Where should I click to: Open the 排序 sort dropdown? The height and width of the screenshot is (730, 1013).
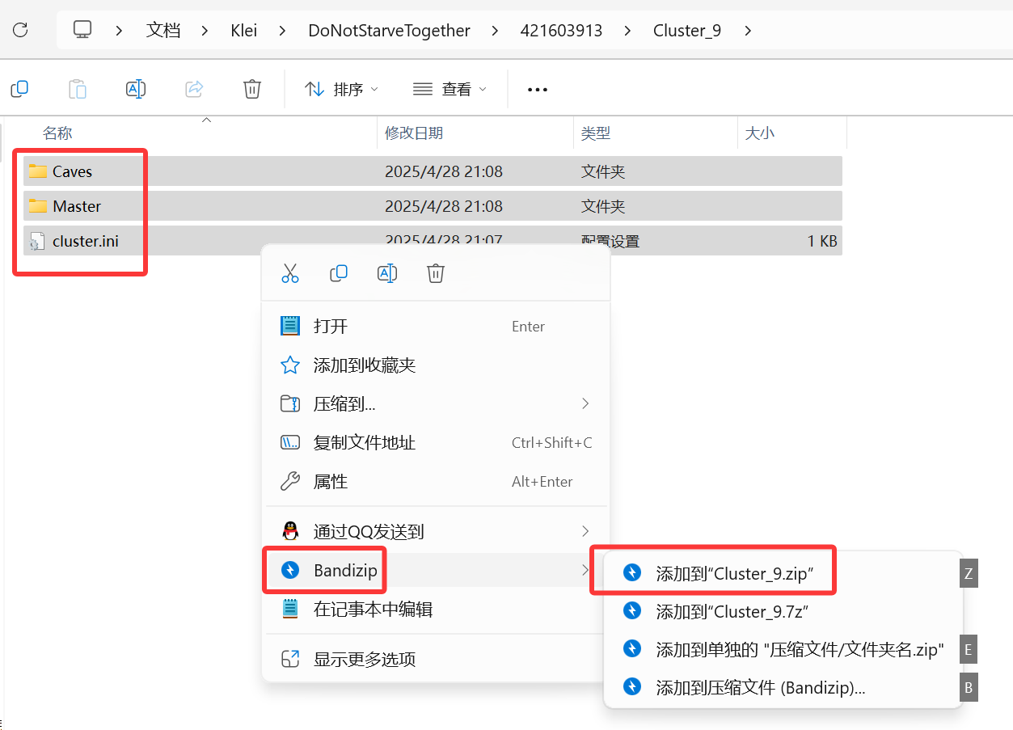click(x=341, y=90)
